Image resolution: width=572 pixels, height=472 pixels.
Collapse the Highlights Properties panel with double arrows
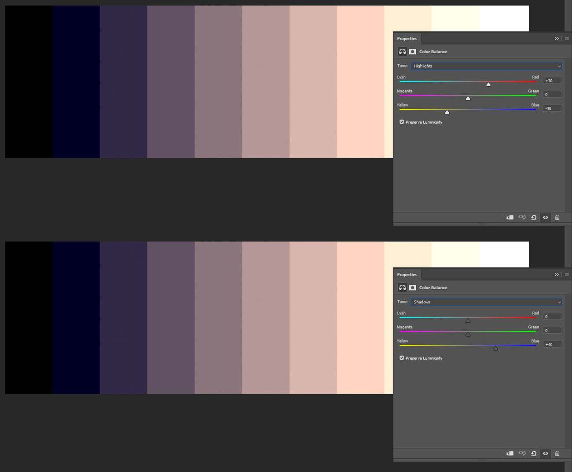click(x=557, y=39)
